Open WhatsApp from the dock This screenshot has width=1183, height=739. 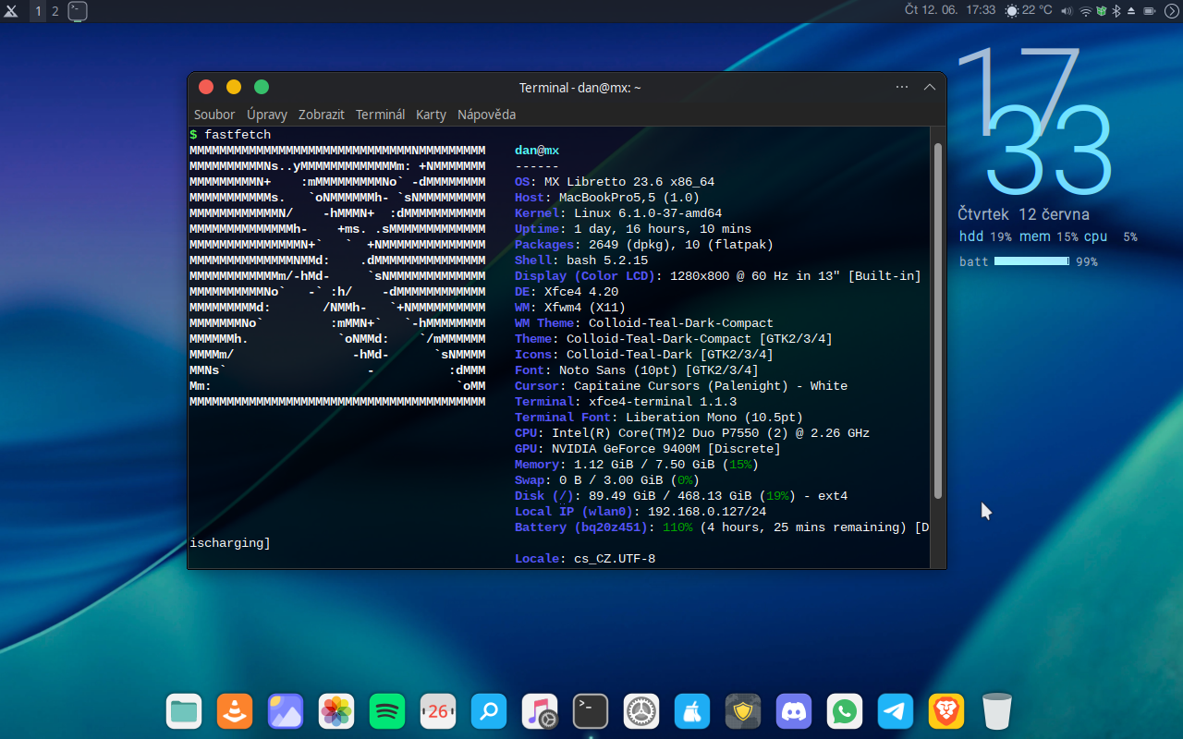844,711
